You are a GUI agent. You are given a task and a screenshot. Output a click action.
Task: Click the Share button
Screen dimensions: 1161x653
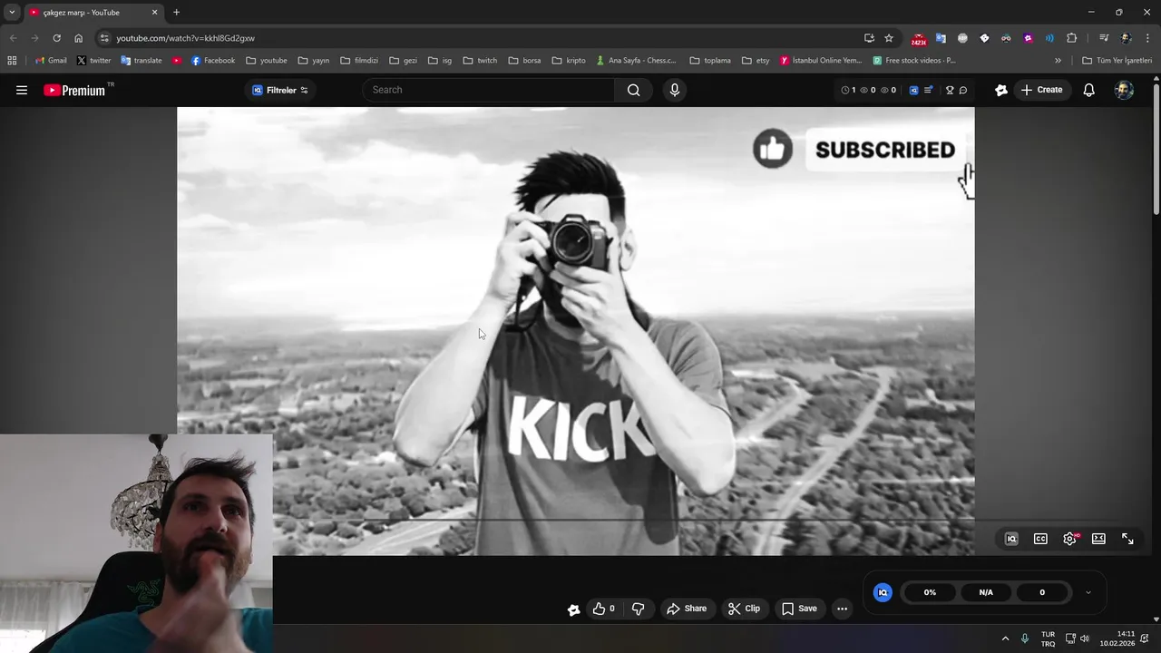coord(687,609)
